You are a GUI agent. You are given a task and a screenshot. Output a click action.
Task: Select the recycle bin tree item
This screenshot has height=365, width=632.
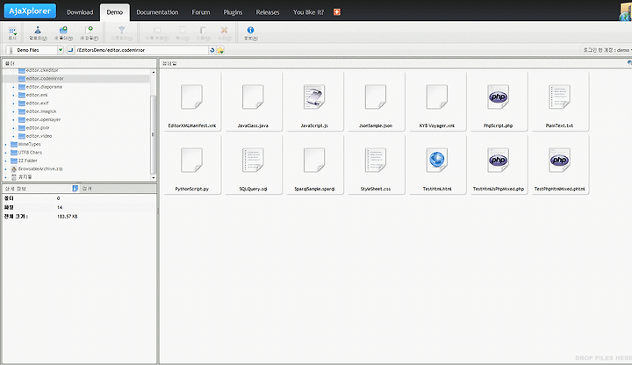[25, 177]
